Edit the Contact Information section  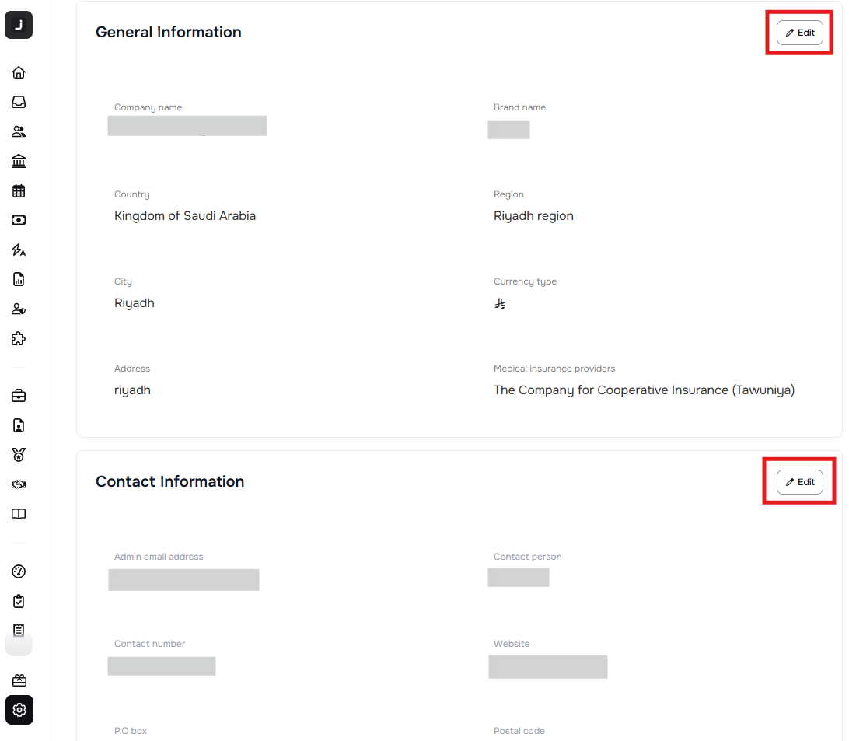[800, 482]
